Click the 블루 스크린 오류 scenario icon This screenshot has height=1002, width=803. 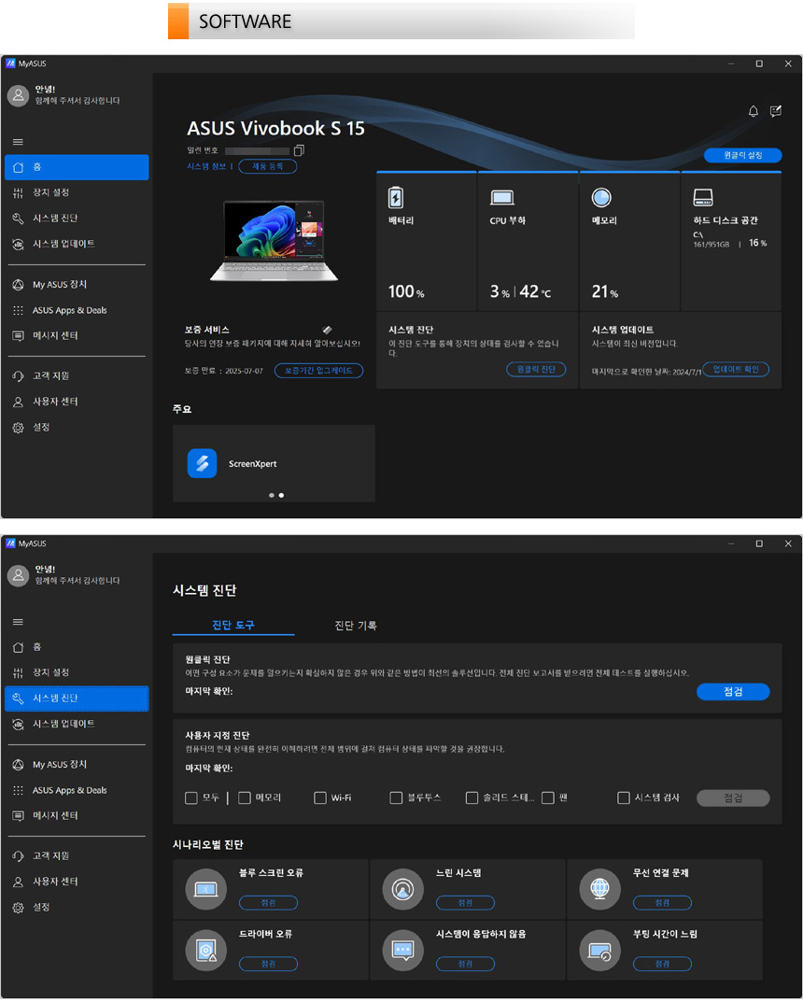point(205,889)
